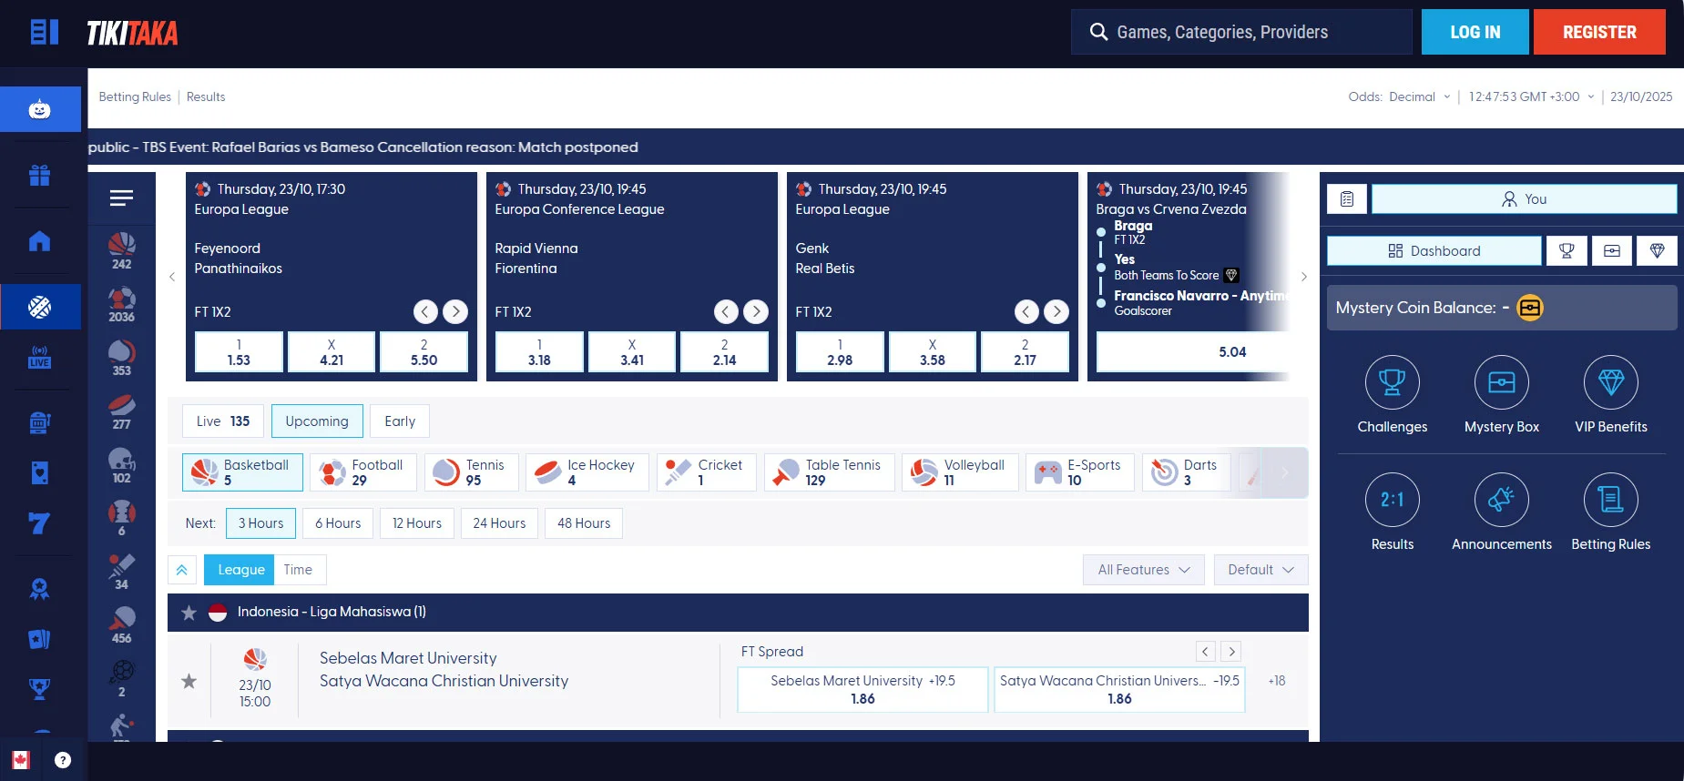Filter next 24 Hours

click(x=499, y=523)
